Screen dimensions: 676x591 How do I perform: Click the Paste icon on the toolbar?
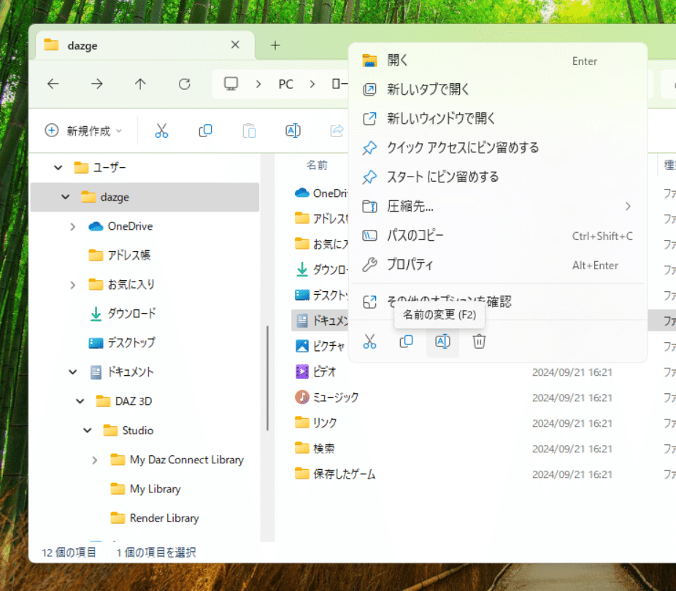(249, 130)
